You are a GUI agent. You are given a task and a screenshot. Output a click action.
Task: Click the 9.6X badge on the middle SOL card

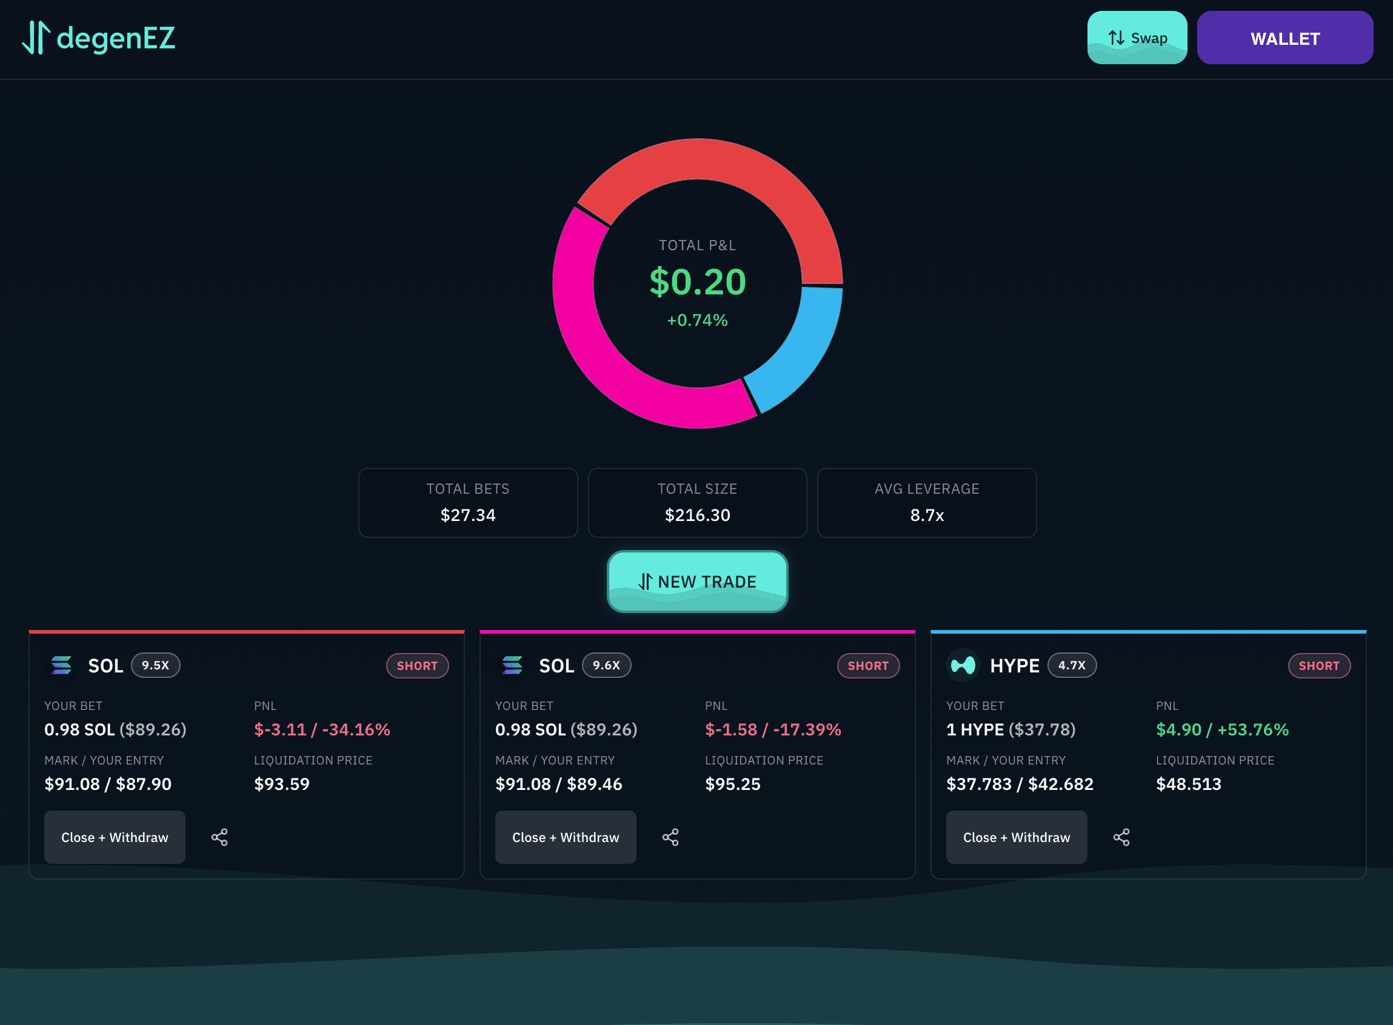click(607, 665)
